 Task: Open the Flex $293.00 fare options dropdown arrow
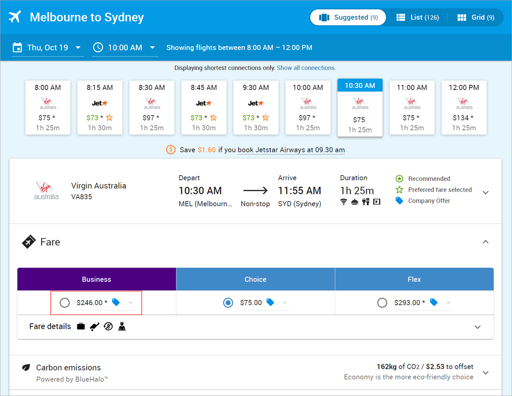[x=448, y=303]
